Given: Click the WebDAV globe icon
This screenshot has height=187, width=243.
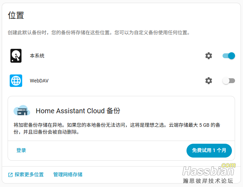Looking at the screenshot, I should point(16,81).
